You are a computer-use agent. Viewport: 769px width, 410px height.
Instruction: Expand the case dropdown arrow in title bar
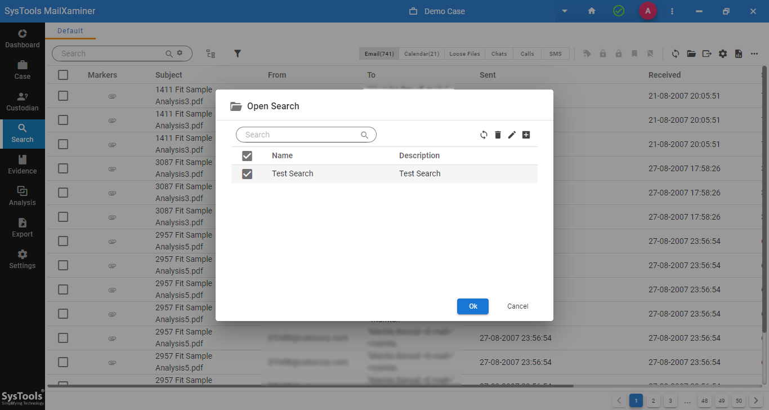tap(565, 11)
